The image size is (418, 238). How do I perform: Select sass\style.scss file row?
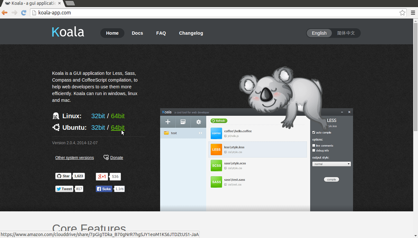tap(258, 166)
